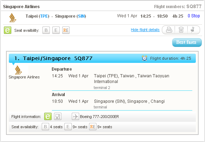This screenshot has width=205, height=142.
Task: Click the green e-ticket icon beside Seat availability
Action: coord(7,30)
